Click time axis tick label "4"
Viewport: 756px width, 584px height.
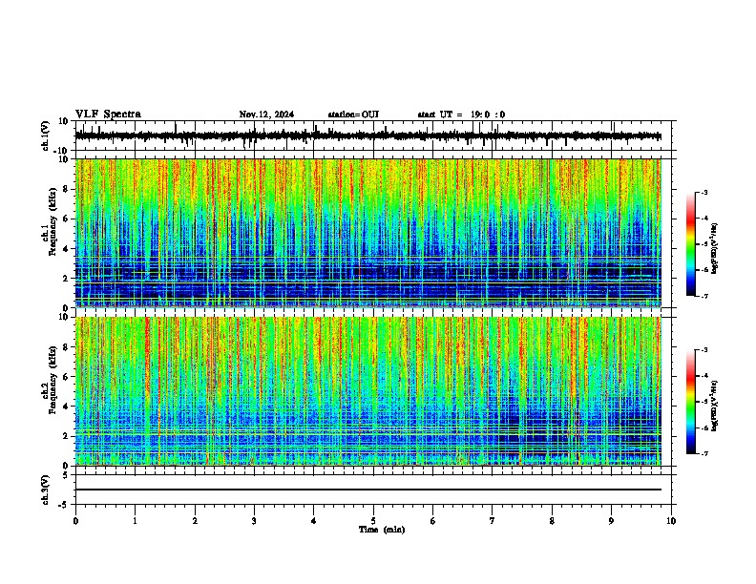314,521
